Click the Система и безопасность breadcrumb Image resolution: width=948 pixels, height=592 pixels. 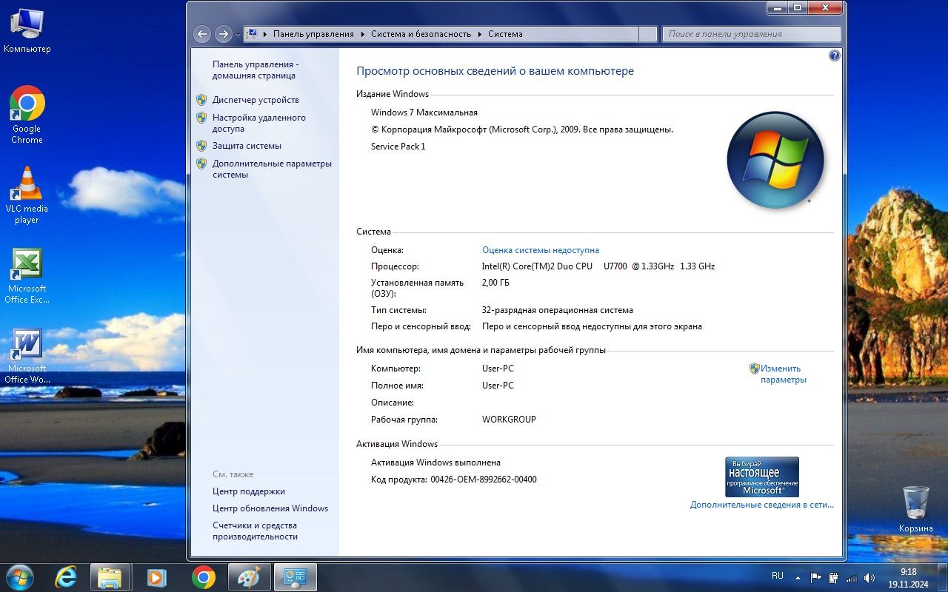421,34
